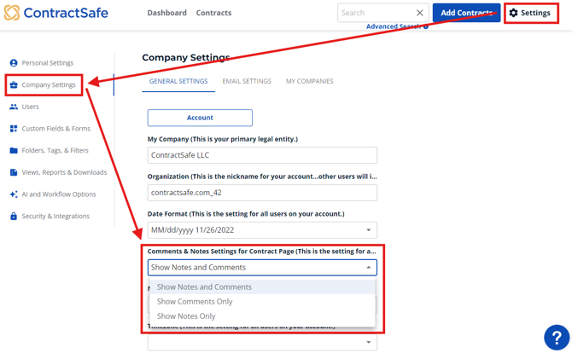572x353 pixels.
Task: Switch to the My Companies tab
Action: 309,82
